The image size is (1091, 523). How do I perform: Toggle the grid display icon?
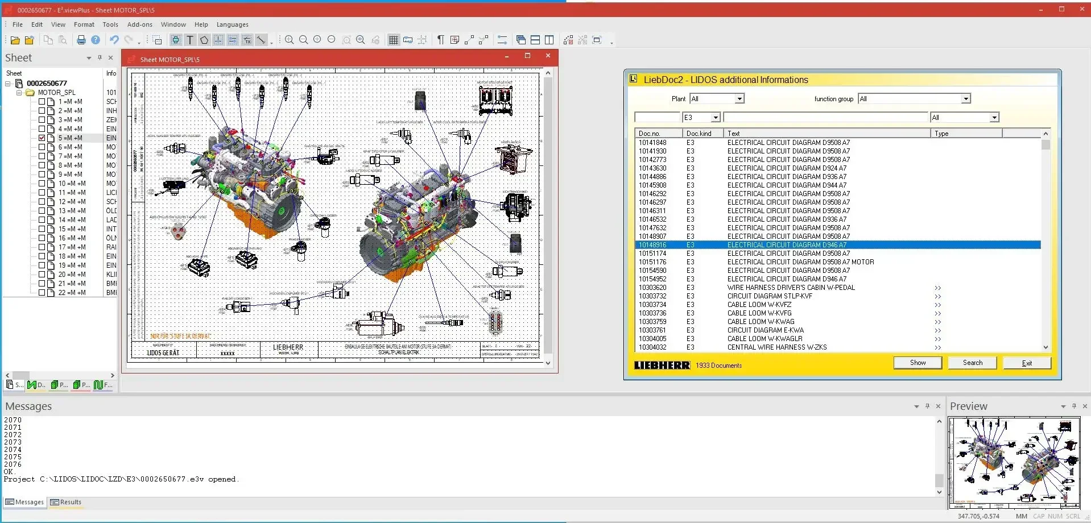coord(393,40)
